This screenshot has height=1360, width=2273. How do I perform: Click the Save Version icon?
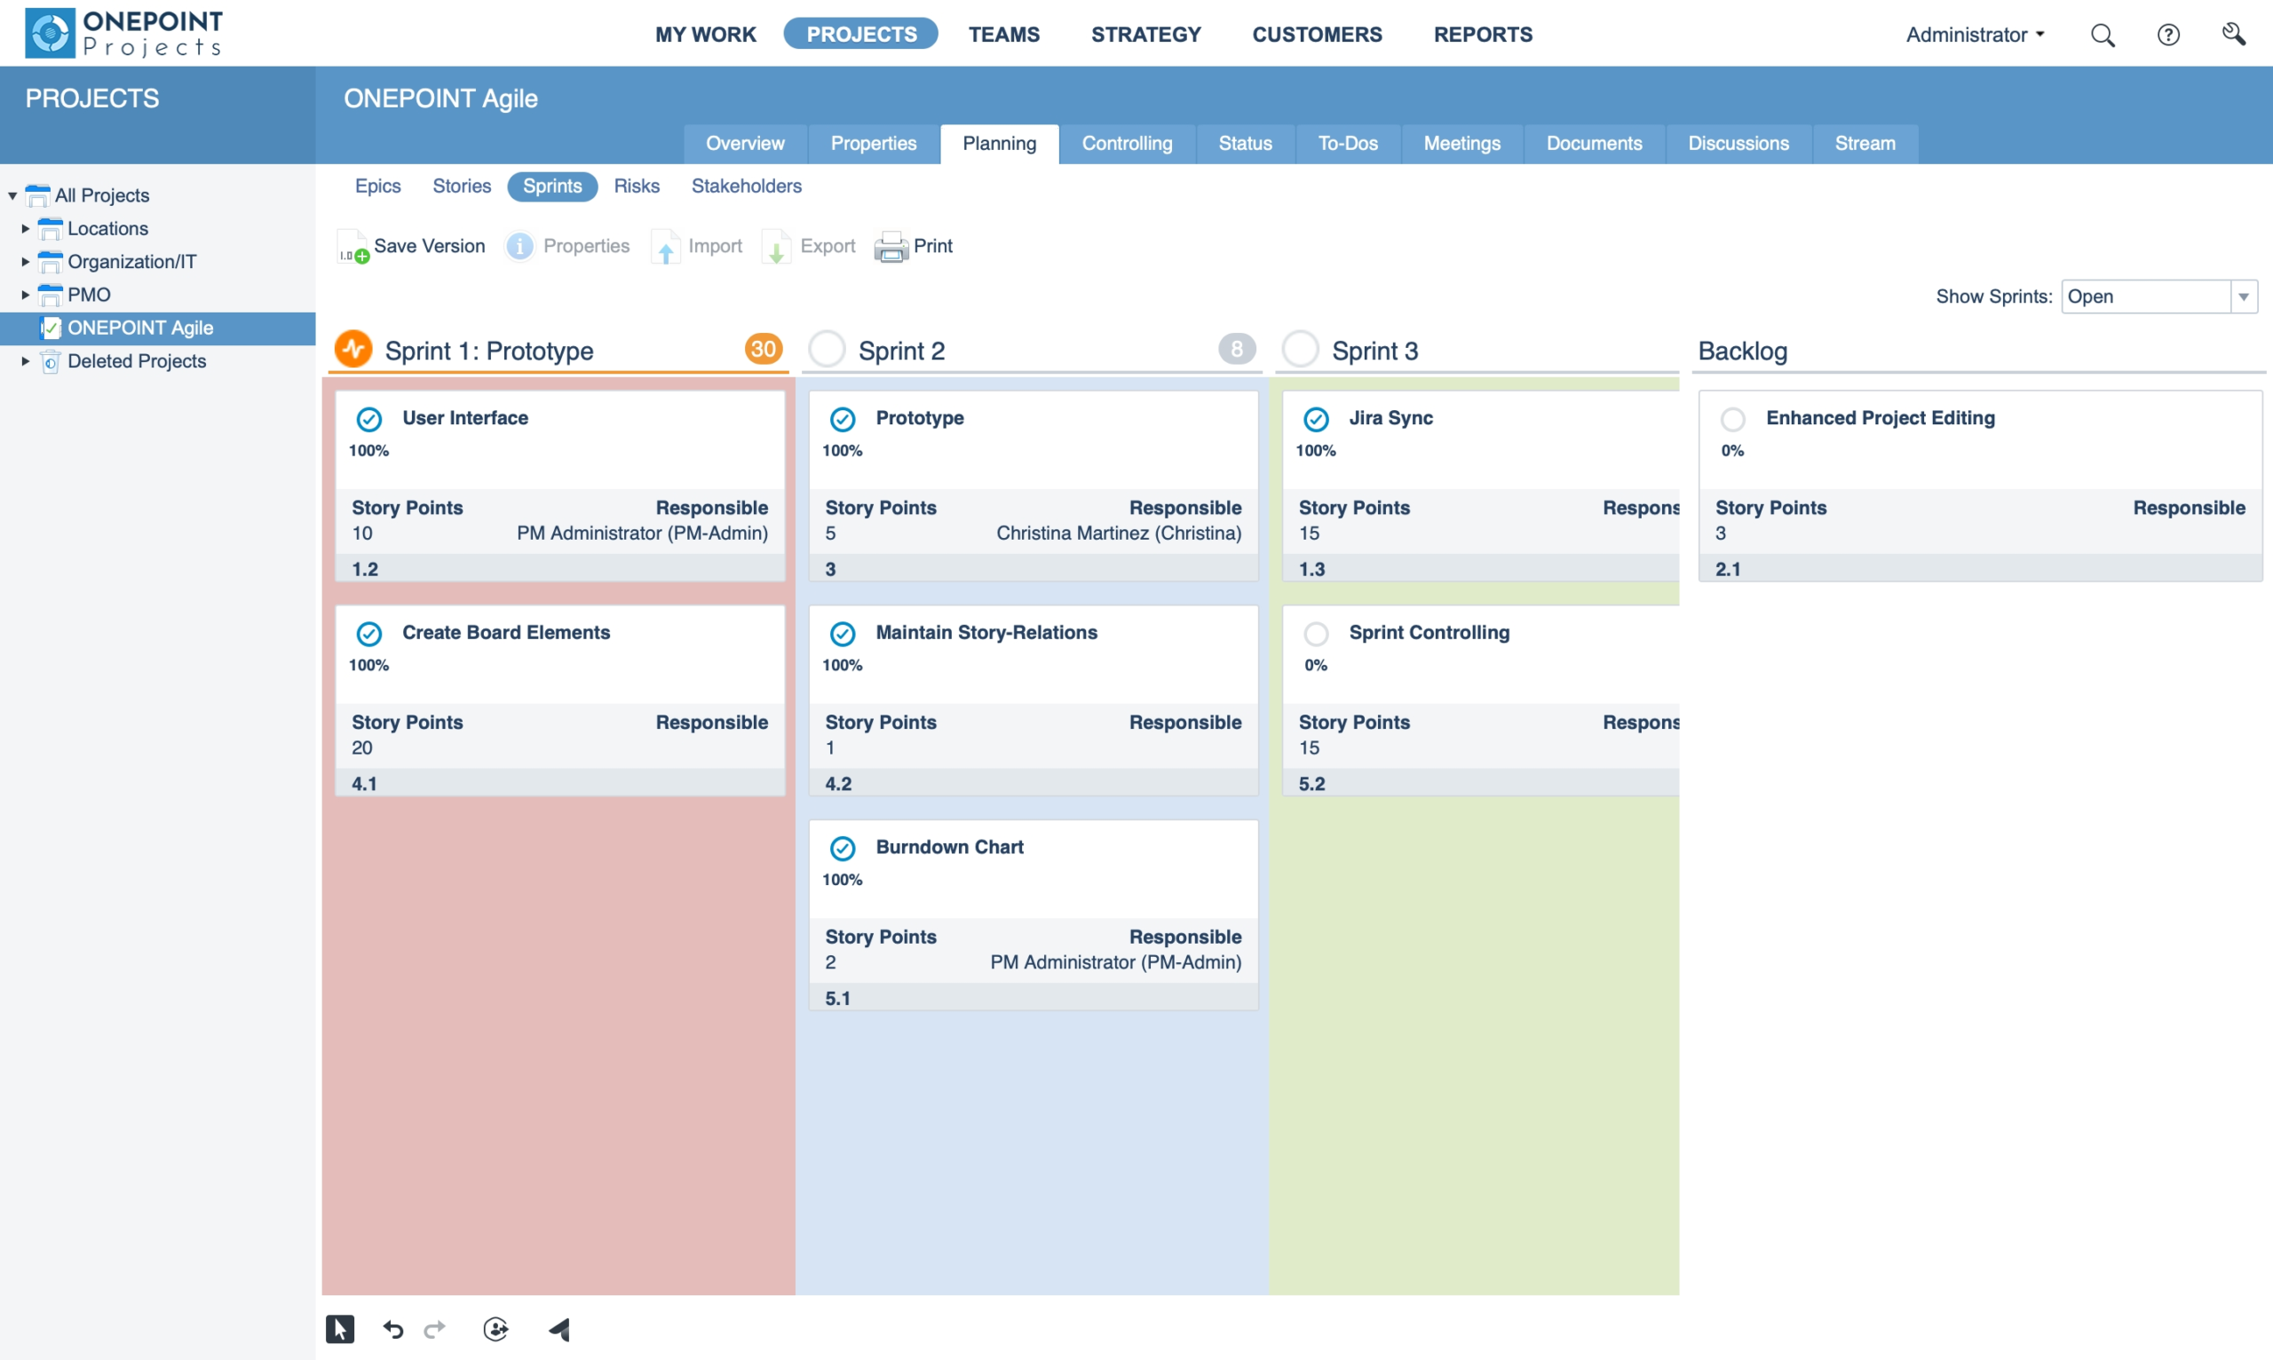pos(352,246)
